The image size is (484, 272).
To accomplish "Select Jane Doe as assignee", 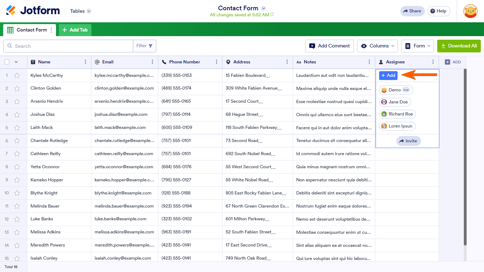I will (x=395, y=102).
